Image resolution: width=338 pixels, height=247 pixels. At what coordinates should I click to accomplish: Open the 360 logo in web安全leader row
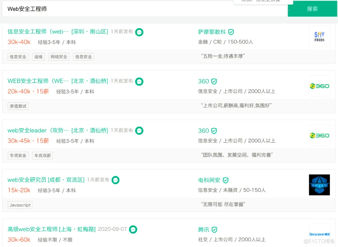pos(320,135)
